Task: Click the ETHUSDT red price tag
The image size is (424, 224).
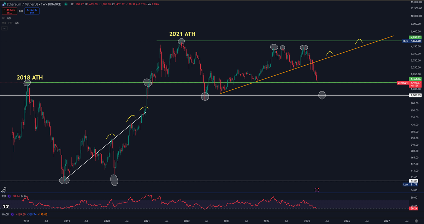Action: pos(402,83)
